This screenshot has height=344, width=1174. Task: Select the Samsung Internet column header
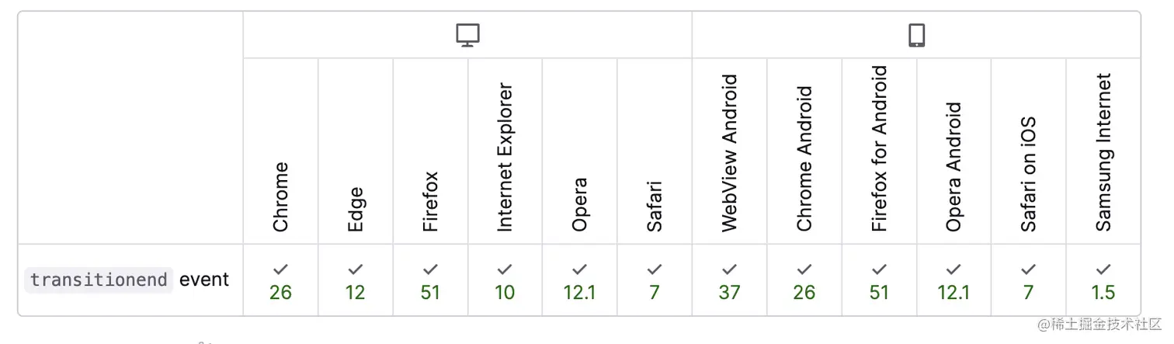click(x=1103, y=152)
